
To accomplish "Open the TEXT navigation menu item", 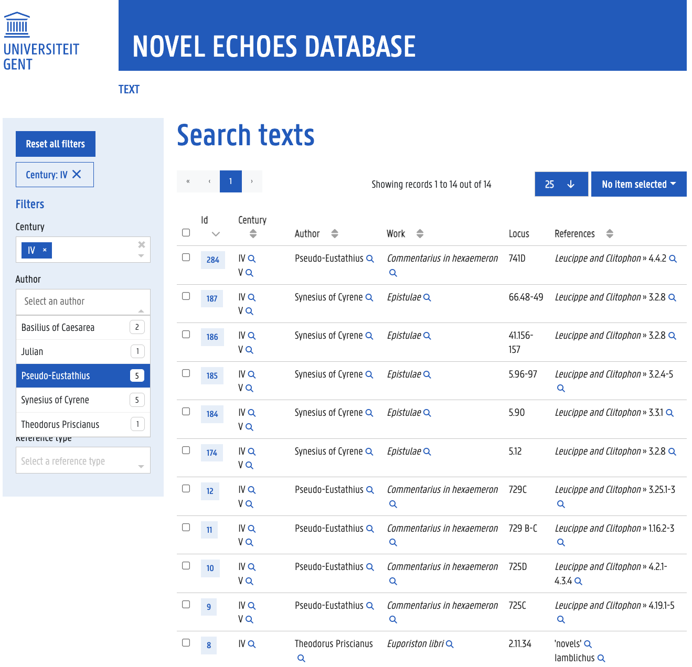I will (x=129, y=89).
